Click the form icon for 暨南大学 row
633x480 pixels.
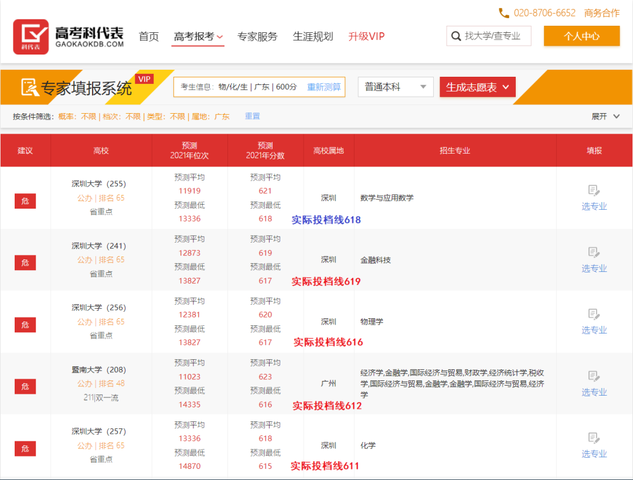click(593, 376)
